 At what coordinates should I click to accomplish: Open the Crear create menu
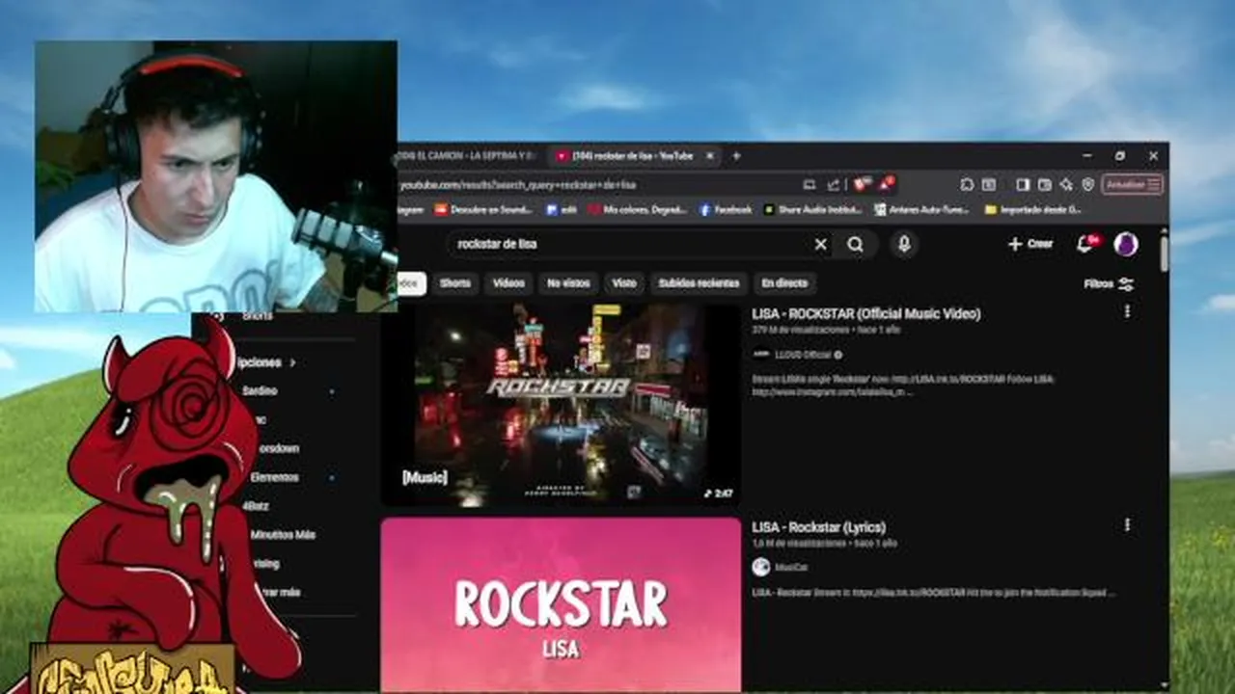(x=1030, y=244)
